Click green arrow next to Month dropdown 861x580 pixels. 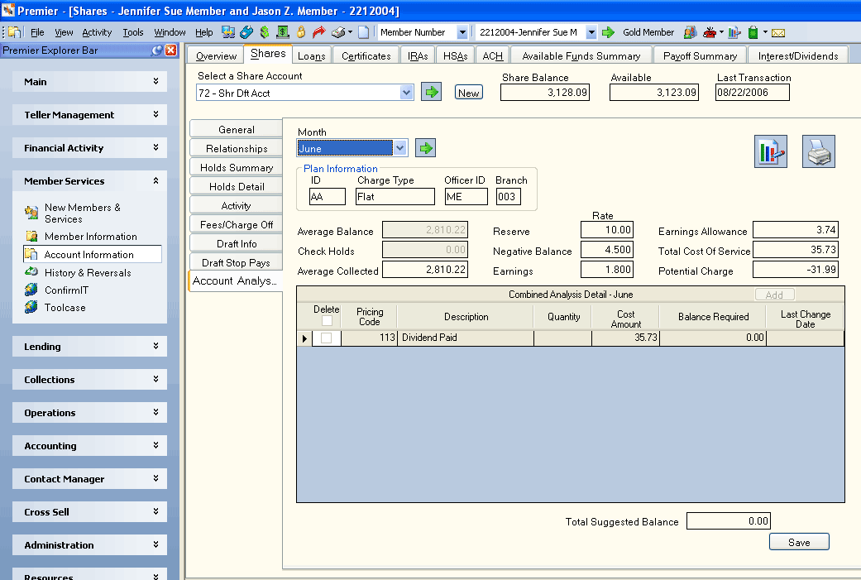426,148
